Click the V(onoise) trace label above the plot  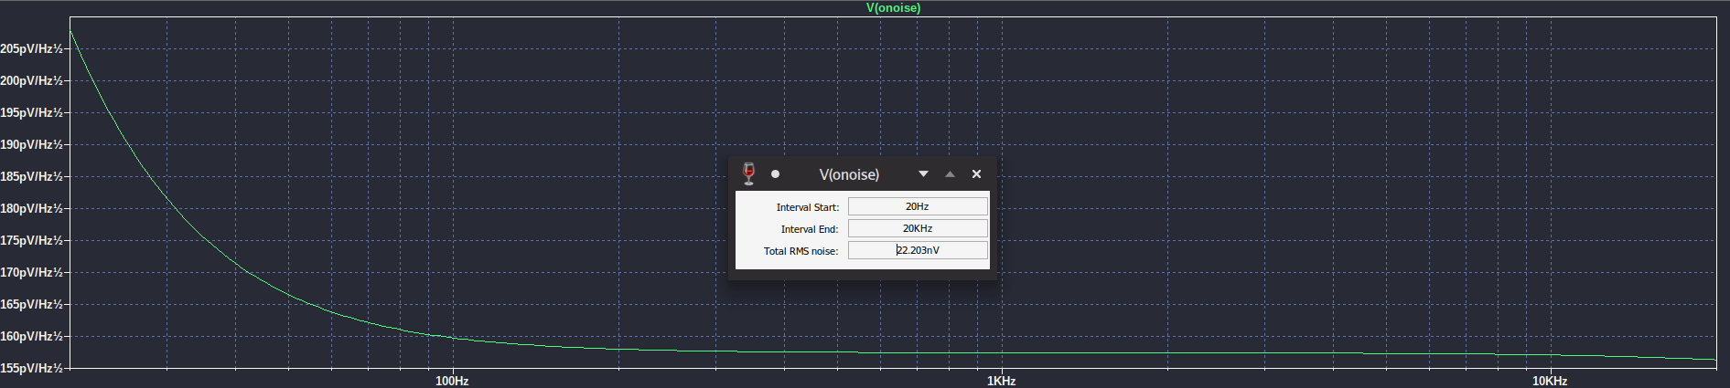pos(893,8)
